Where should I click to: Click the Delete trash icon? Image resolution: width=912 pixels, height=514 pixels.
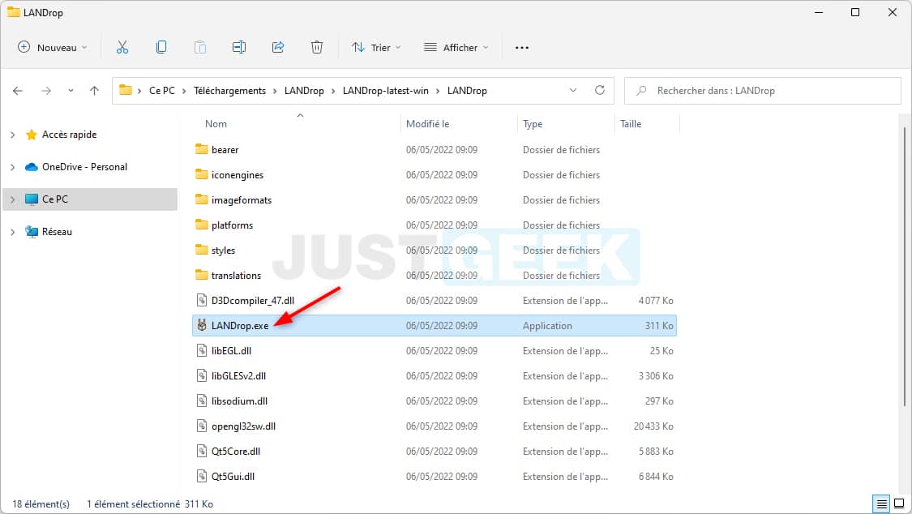pos(316,48)
